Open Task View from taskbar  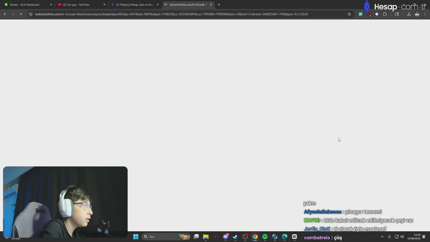[x=196, y=237]
